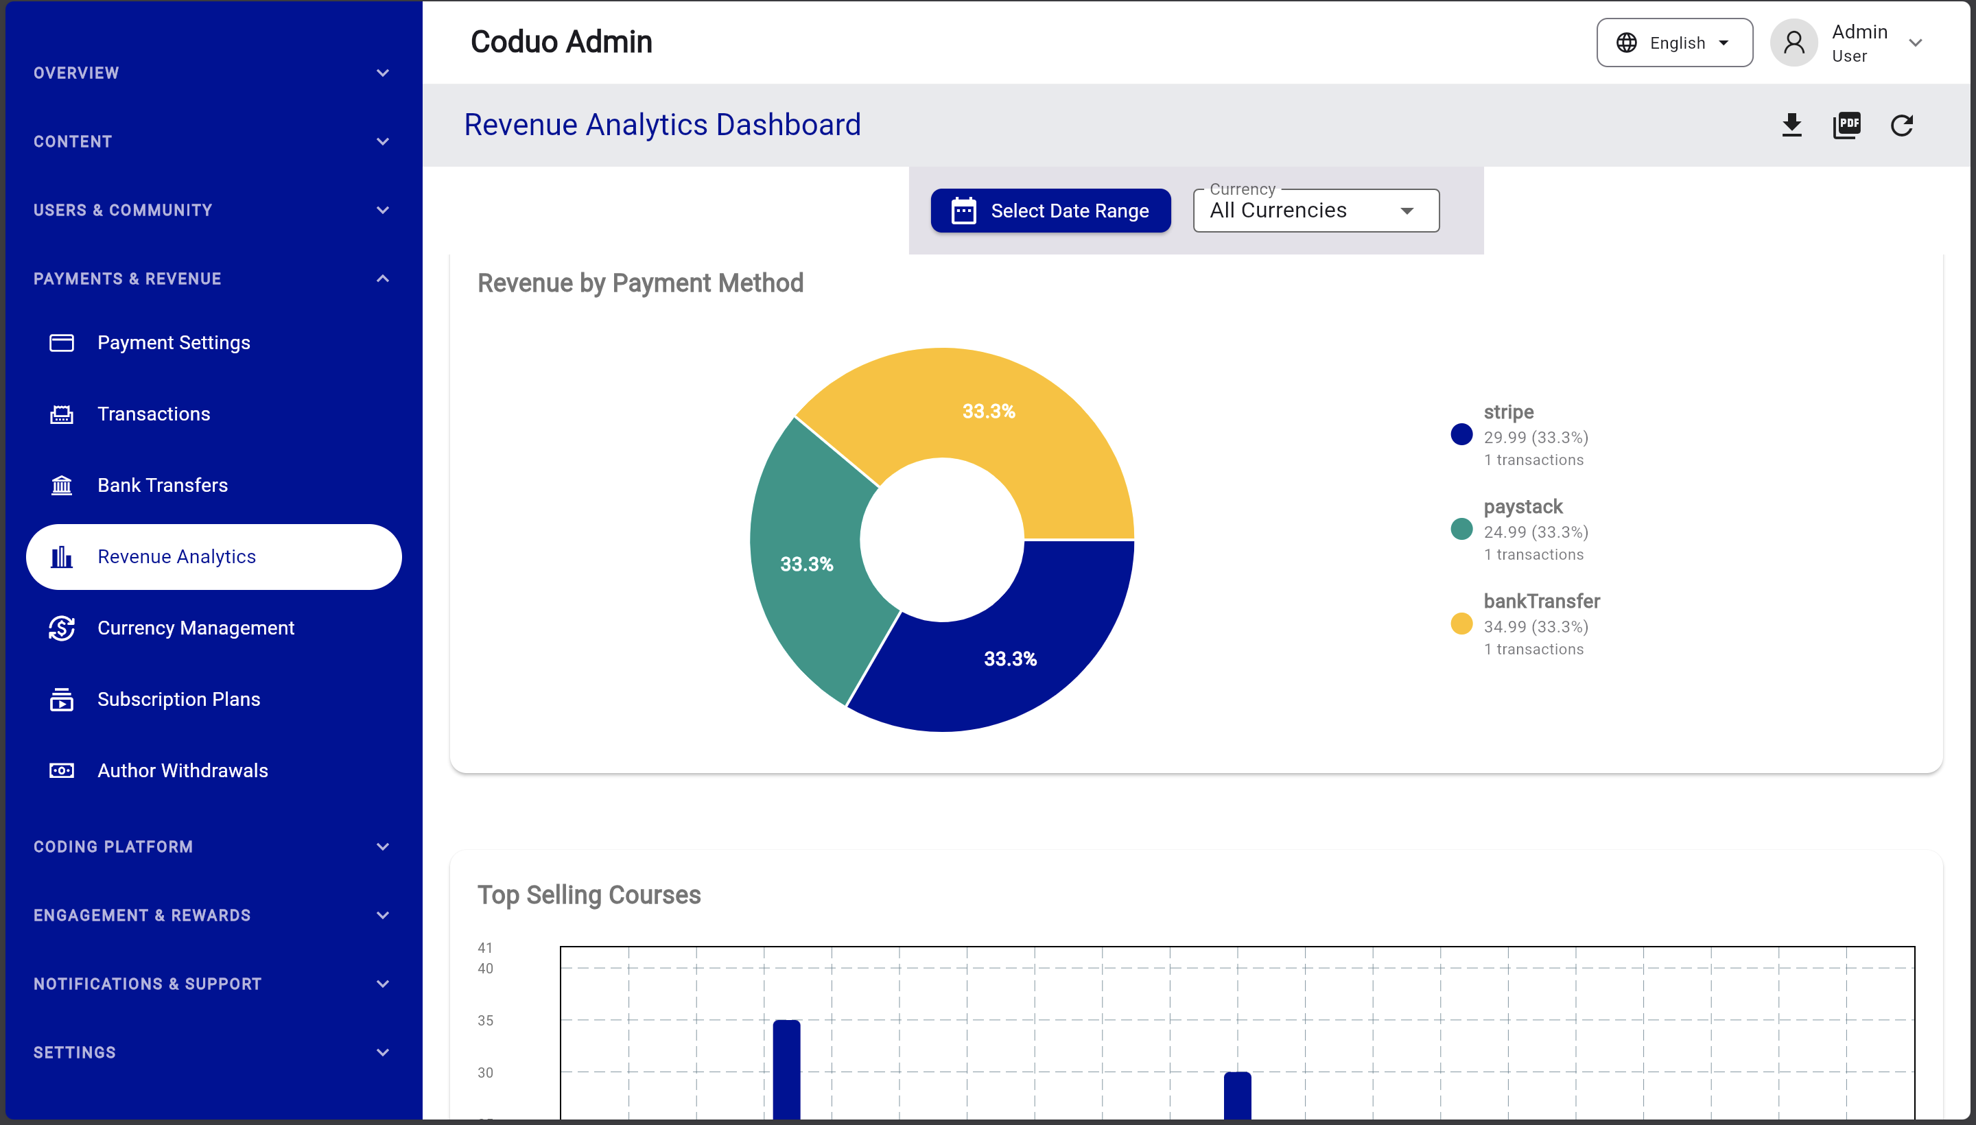
Task: Click the stripe legend label
Action: [x=1509, y=412]
